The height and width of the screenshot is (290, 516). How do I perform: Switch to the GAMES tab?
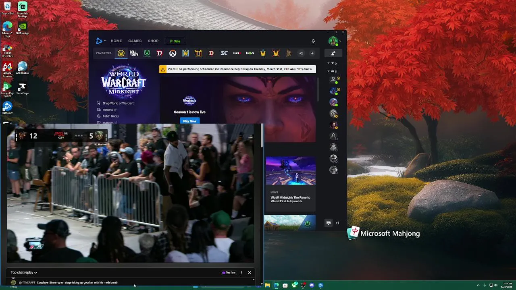coord(135,41)
